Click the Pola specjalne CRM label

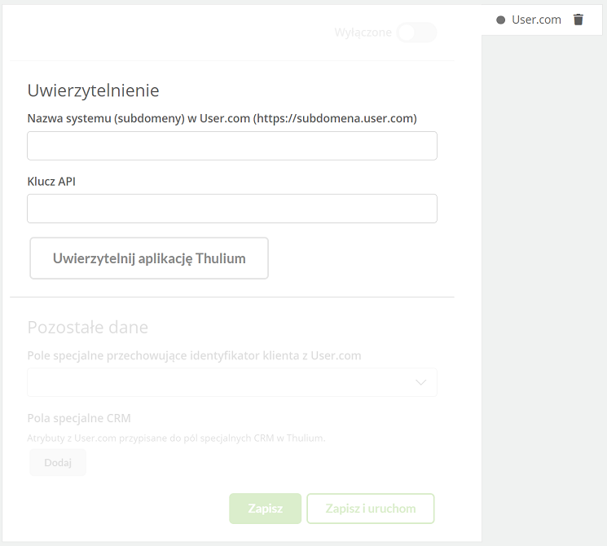(x=79, y=418)
